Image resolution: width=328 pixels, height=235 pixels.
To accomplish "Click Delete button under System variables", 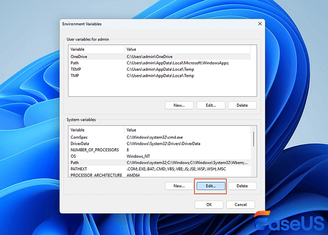I will [x=242, y=186].
